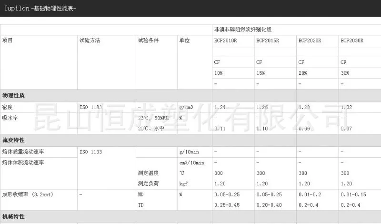Select the ECF2010R grade header
The height and width of the screenshot is (224, 381).
point(225,41)
